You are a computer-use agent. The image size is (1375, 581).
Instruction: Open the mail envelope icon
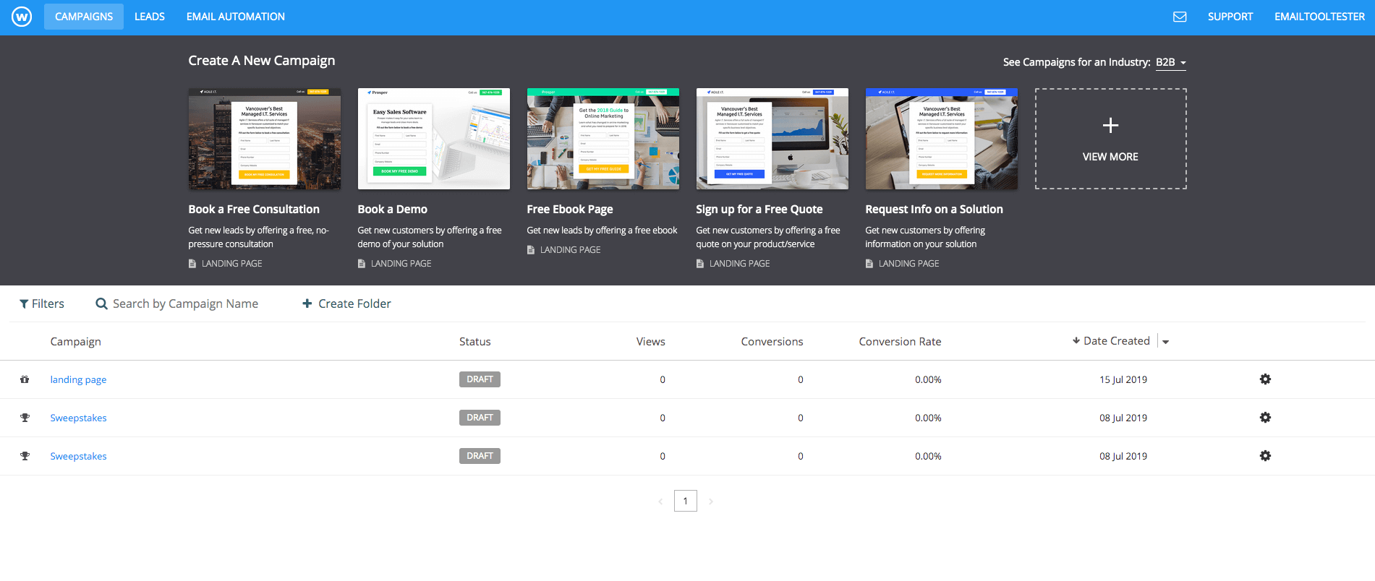tap(1180, 17)
